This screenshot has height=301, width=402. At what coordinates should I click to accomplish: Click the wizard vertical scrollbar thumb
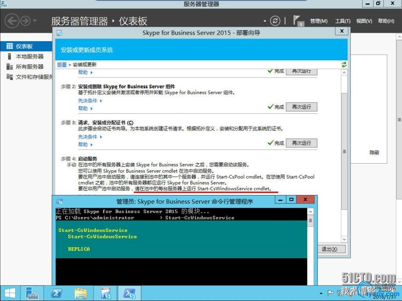344,151
